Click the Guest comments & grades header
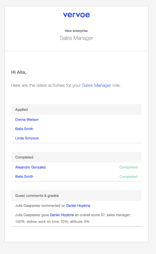 click(76, 195)
